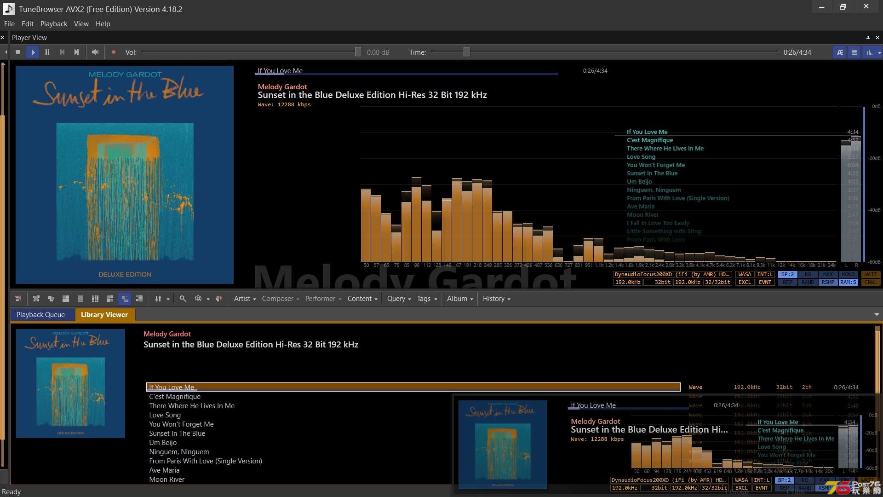Click the Library Viewer album thumbnail
The image size is (883, 497).
[70, 383]
